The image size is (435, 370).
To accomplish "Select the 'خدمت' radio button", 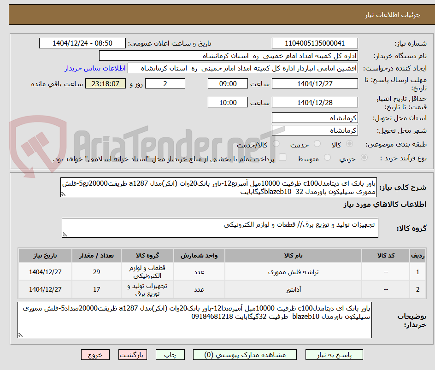I will [317, 144].
